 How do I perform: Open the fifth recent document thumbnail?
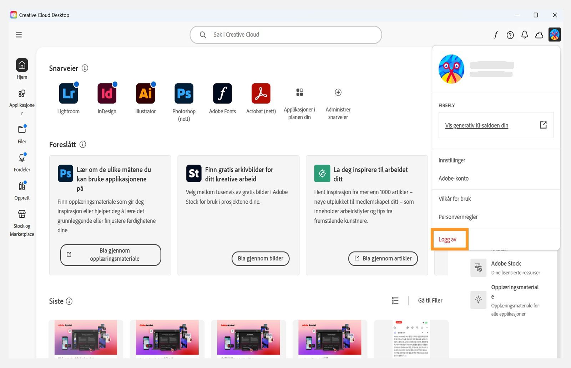click(x=411, y=339)
